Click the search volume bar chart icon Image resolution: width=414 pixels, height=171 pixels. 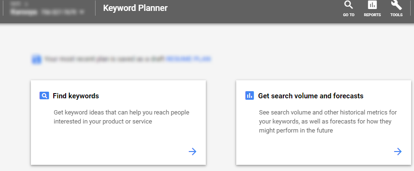point(250,95)
